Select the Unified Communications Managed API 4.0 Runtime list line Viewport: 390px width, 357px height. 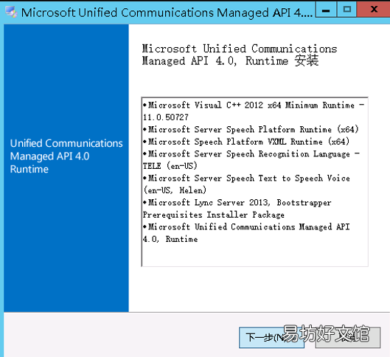246,233
